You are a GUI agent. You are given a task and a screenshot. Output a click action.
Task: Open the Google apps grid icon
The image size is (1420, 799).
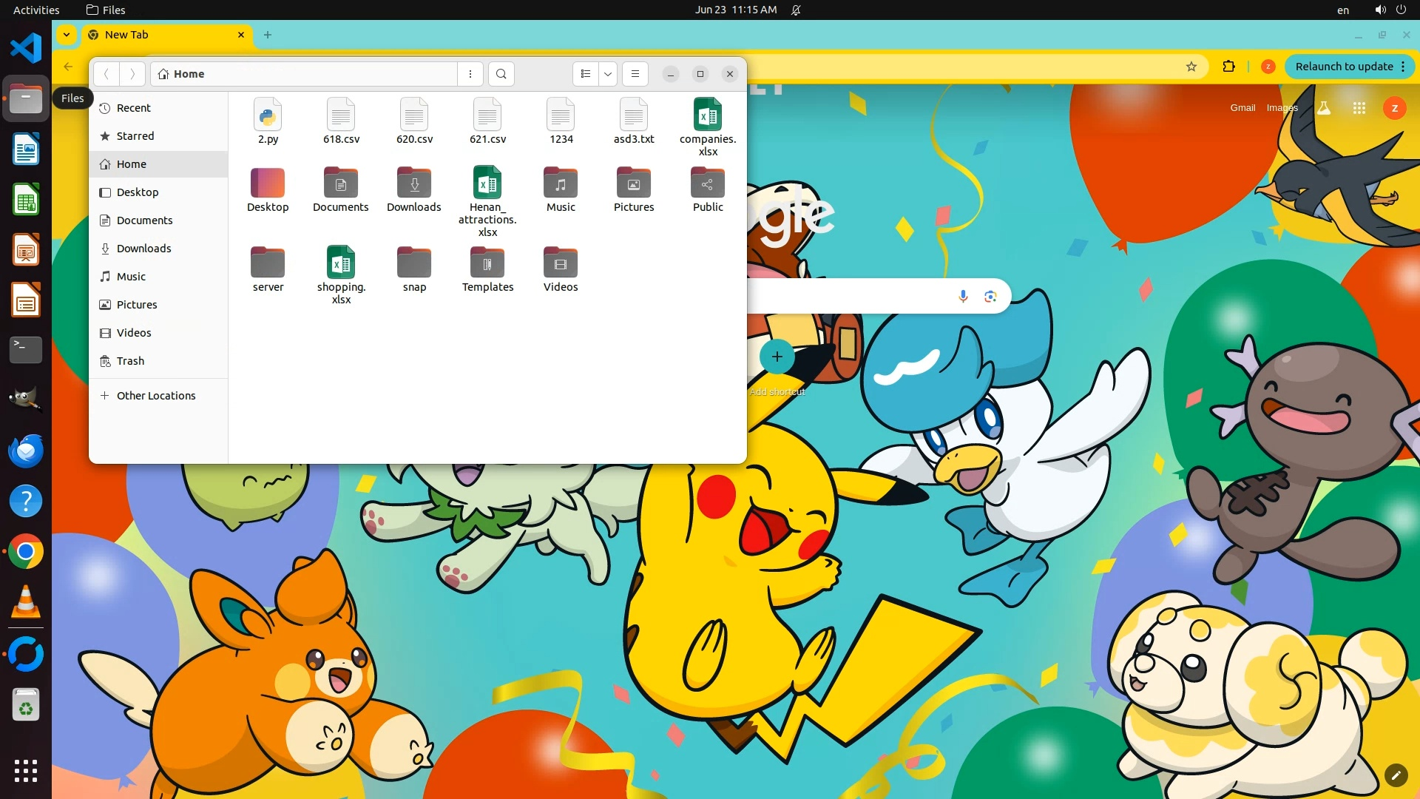(x=1359, y=108)
